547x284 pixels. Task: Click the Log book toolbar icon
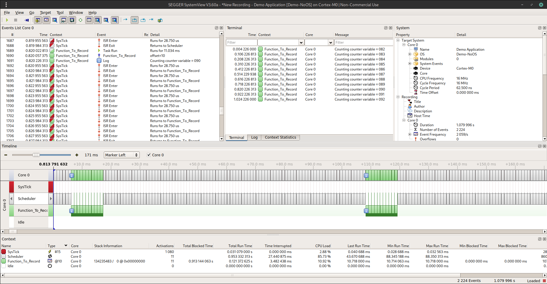click(x=72, y=20)
